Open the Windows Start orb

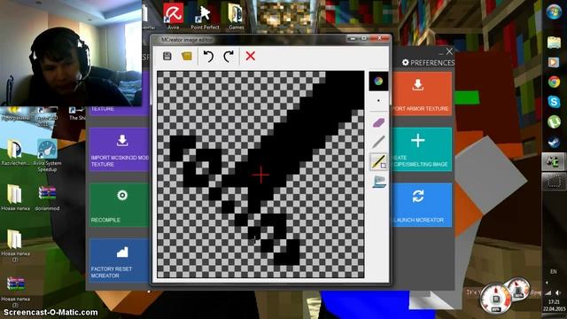coord(554,12)
